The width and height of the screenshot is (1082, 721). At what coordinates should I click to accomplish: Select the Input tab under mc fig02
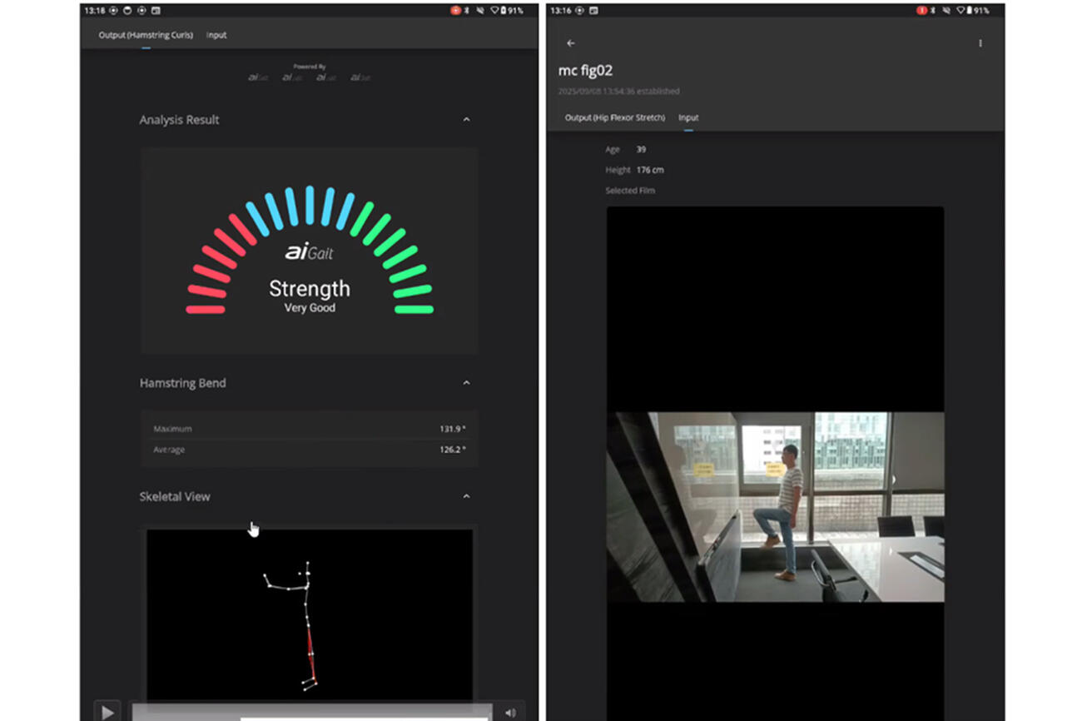(688, 117)
